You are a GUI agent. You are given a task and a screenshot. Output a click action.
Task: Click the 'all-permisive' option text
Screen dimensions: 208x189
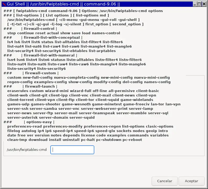click(x=122, y=91)
